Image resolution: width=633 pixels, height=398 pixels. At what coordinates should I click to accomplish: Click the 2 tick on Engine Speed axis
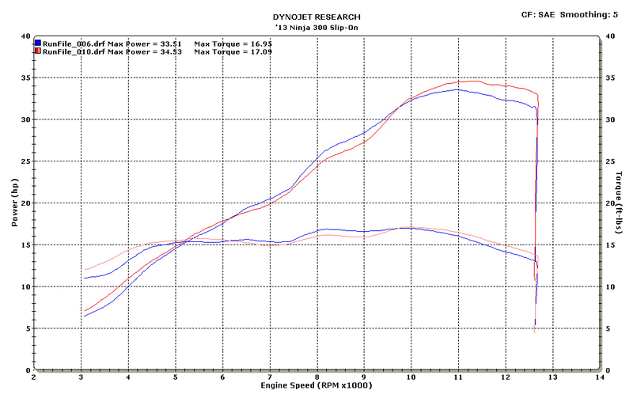[34, 377]
